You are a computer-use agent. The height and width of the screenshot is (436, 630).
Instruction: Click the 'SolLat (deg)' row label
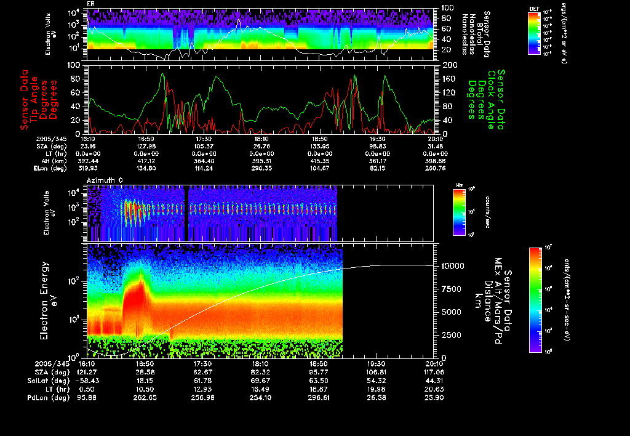pyautogui.click(x=48, y=381)
